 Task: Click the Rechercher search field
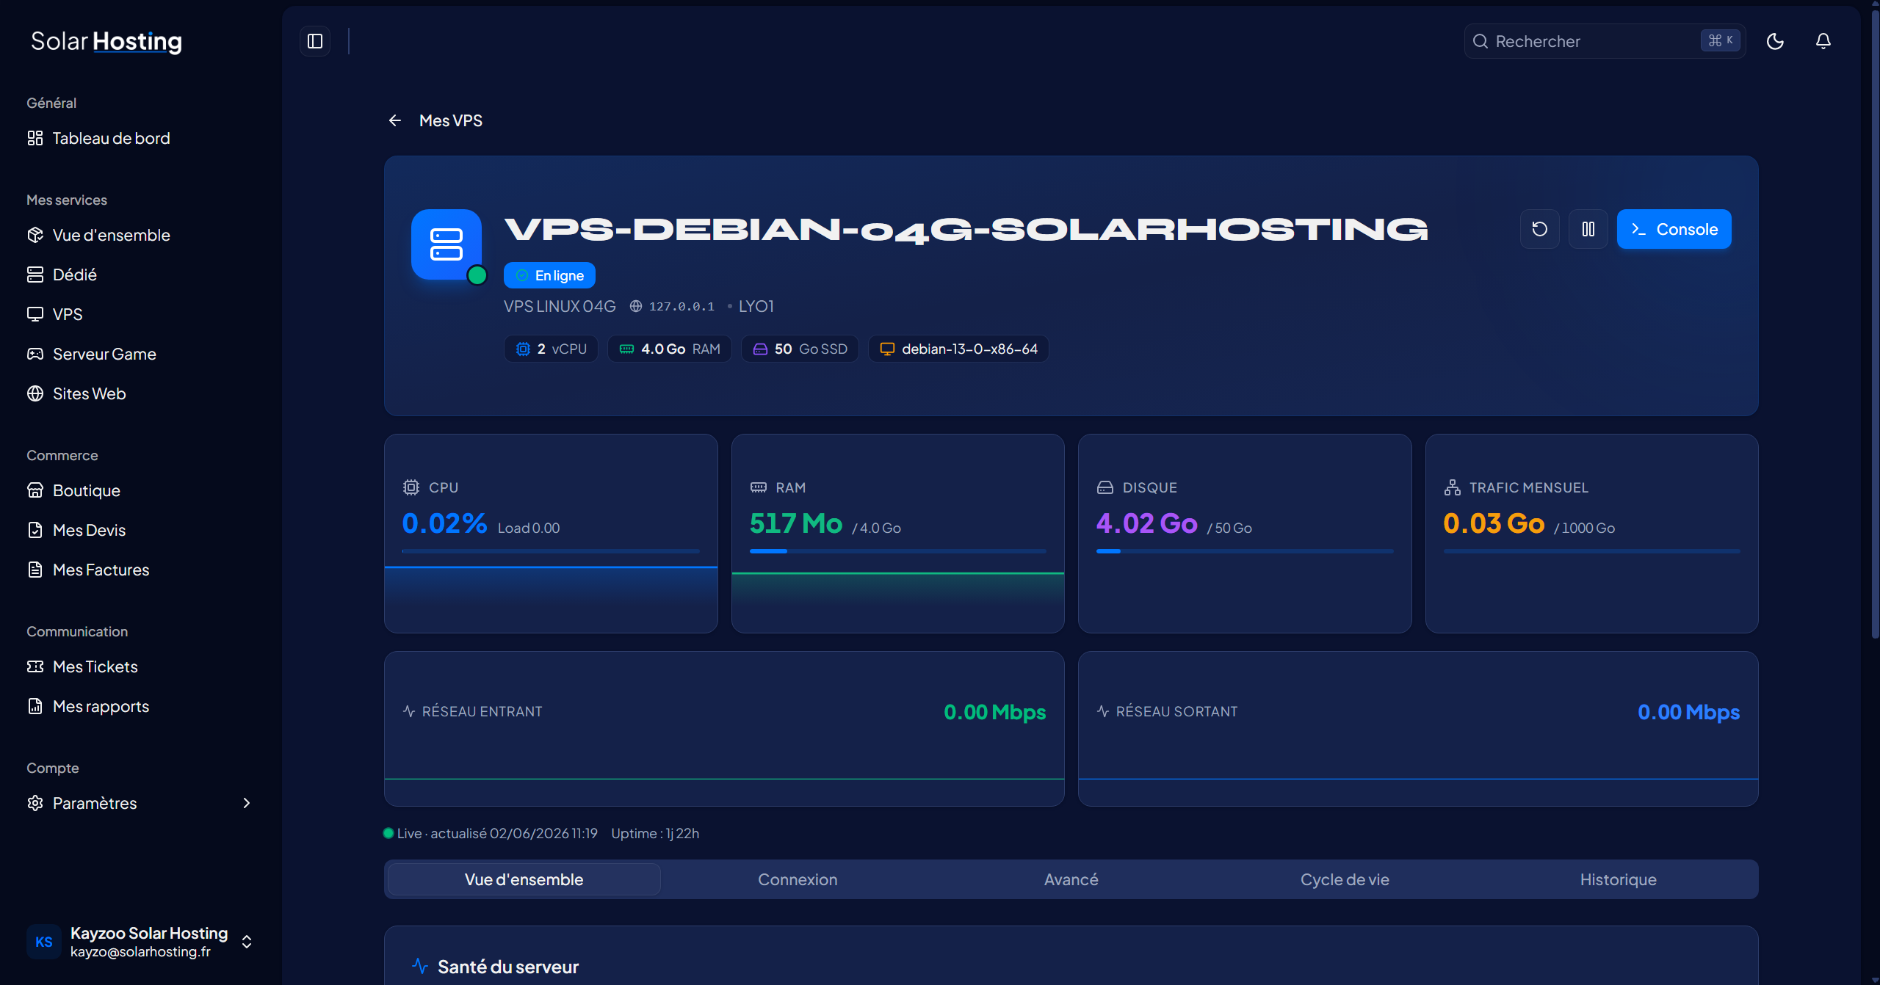click(1605, 41)
